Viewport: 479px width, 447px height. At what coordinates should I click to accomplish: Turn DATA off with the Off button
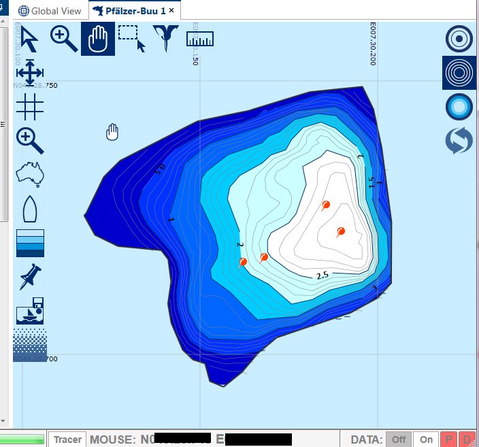[x=398, y=440]
